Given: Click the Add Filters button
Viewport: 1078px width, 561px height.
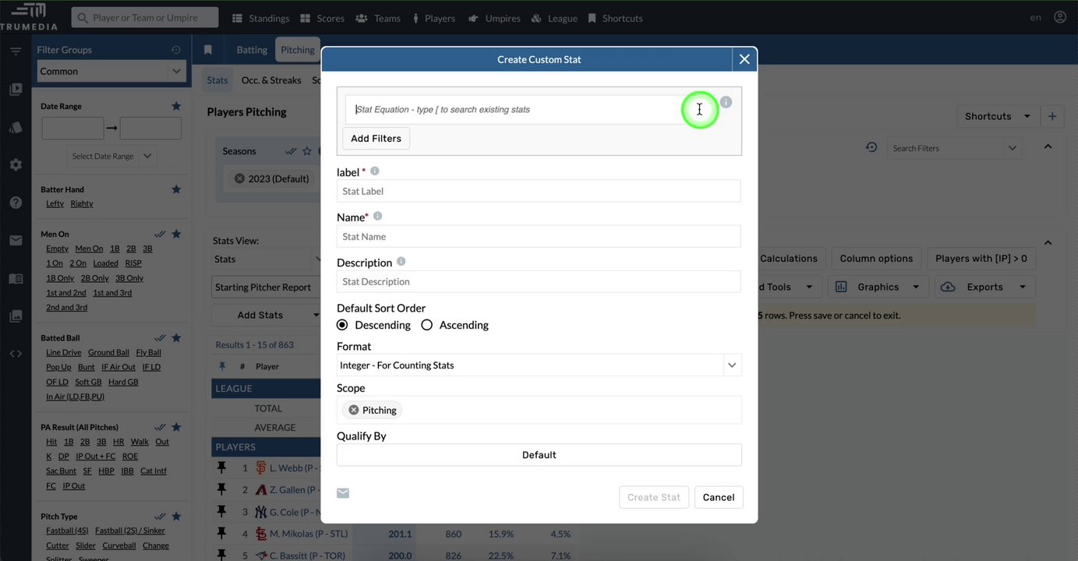Looking at the screenshot, I should (x=376, y=138).
